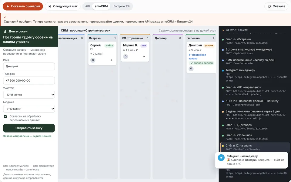291x182 pixels.
Task: Click the Telegram менеджеру notification popup
Action: coord(252,160)
